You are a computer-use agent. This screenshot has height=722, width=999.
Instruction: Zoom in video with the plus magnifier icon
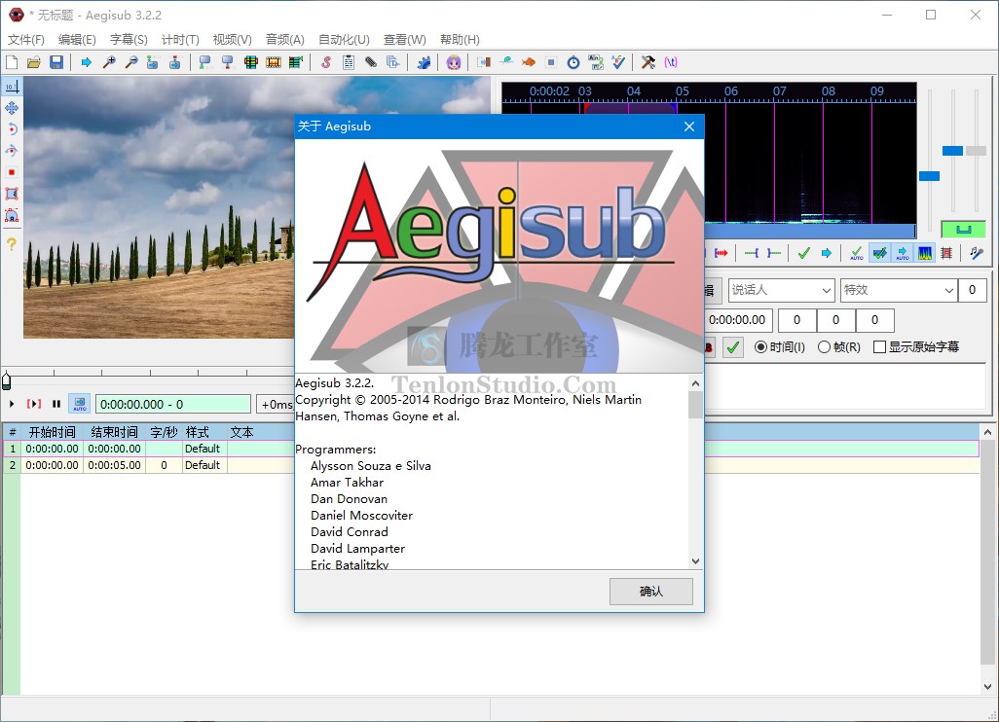pos(109,61)
